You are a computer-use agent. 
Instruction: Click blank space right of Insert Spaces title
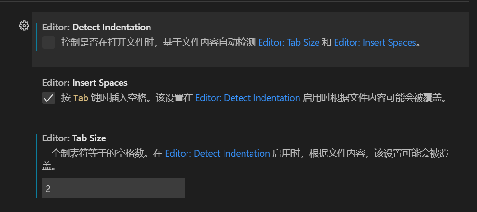click(x=285, y=83)
